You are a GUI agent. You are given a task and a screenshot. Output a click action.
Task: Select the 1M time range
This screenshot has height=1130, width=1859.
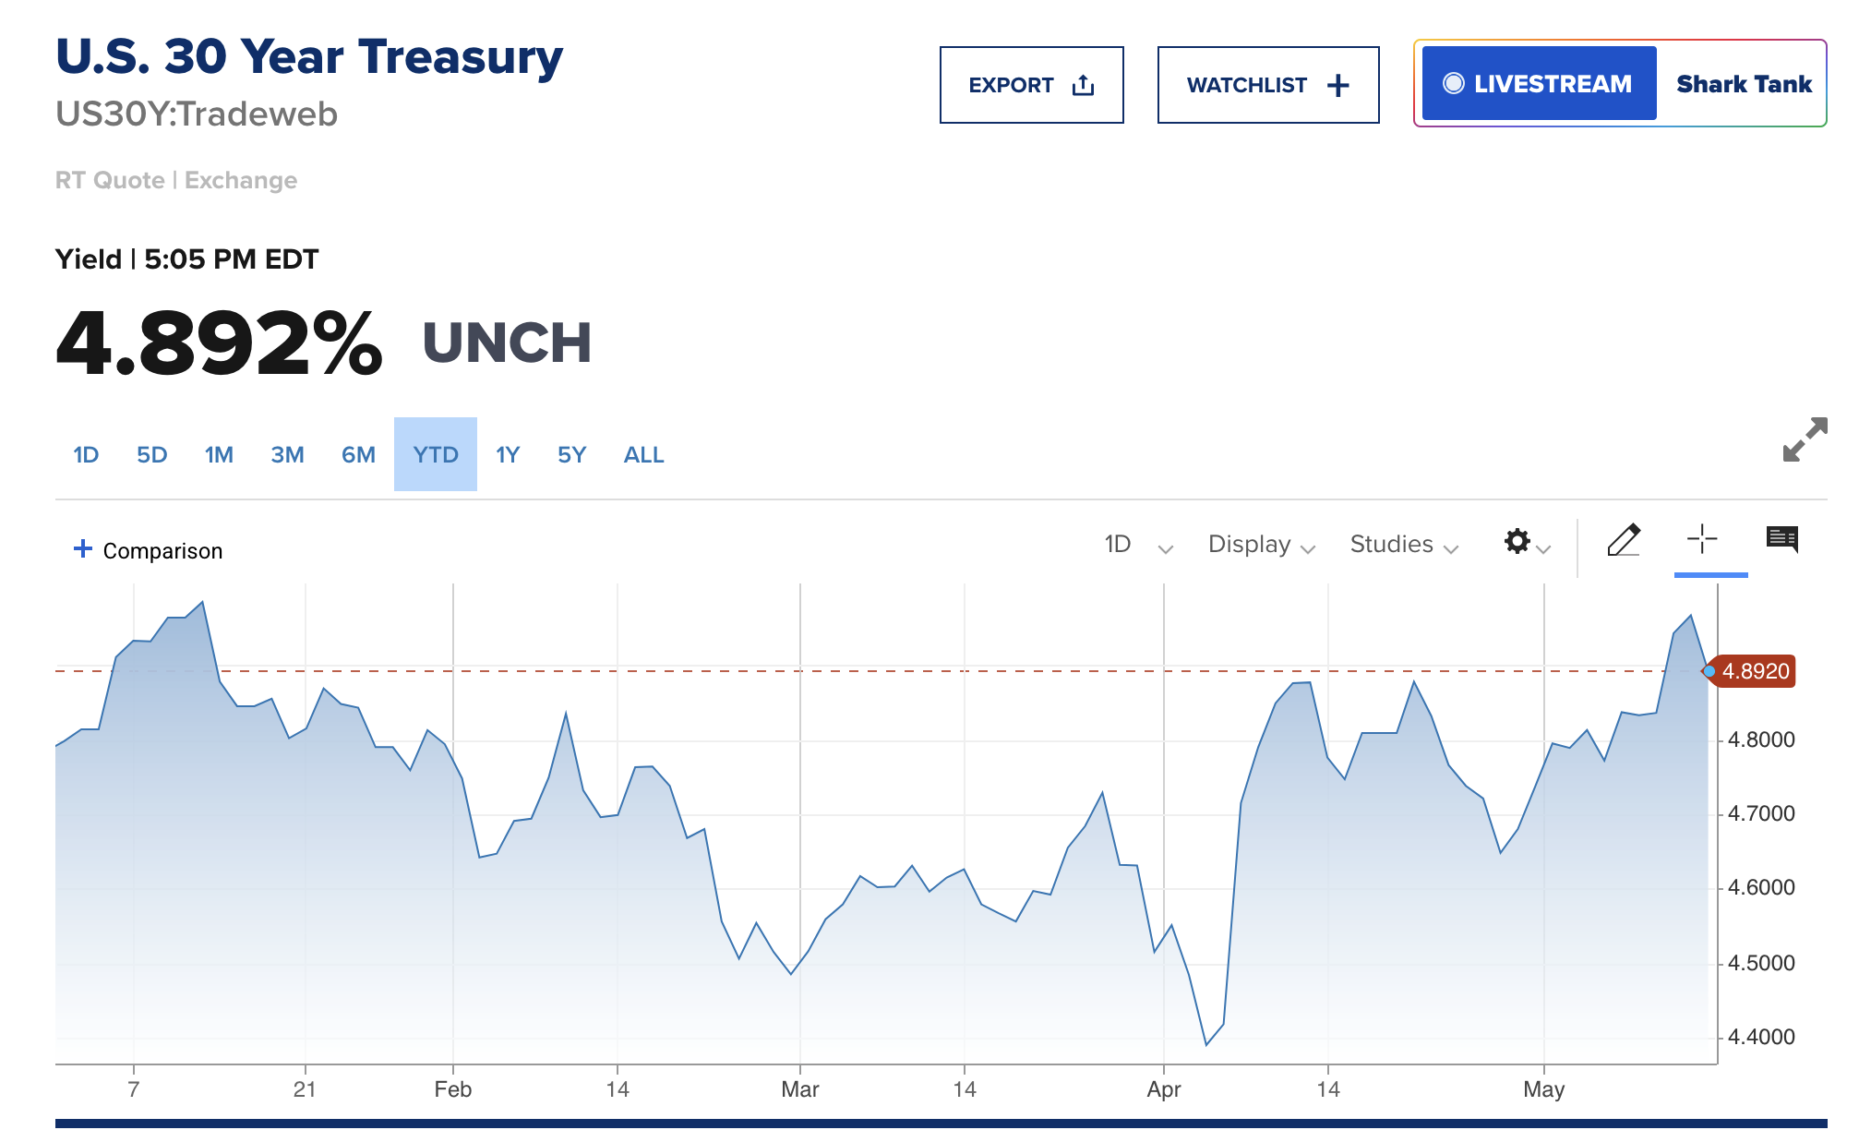pyautogui.click(x=219, y=455)
